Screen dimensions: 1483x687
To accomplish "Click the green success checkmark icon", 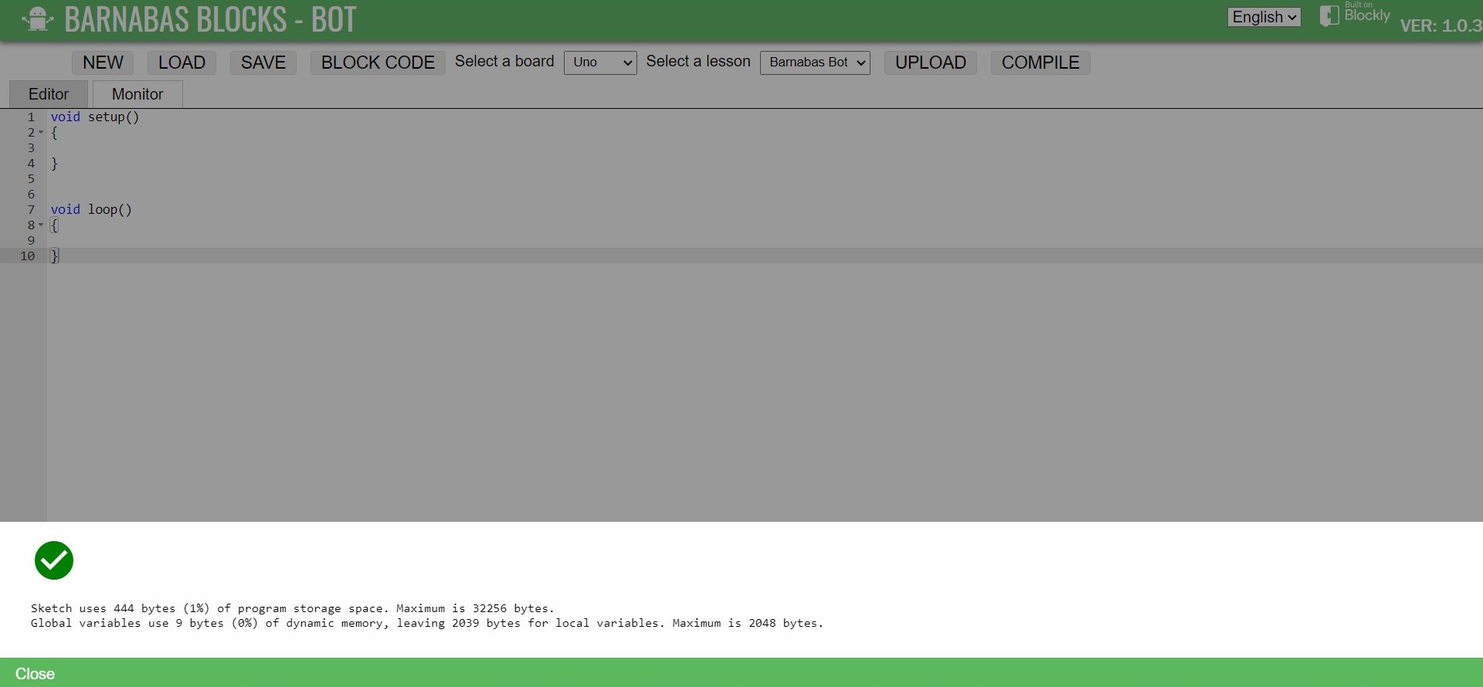I will 54,560.
